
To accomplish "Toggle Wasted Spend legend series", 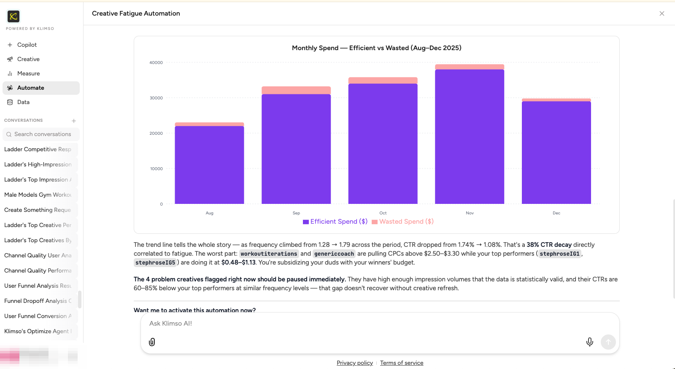I will (403, 222).
